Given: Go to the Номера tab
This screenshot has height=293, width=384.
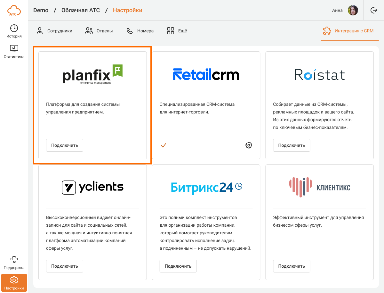Looking at the screenshot, I should click(x=140, y=31).
